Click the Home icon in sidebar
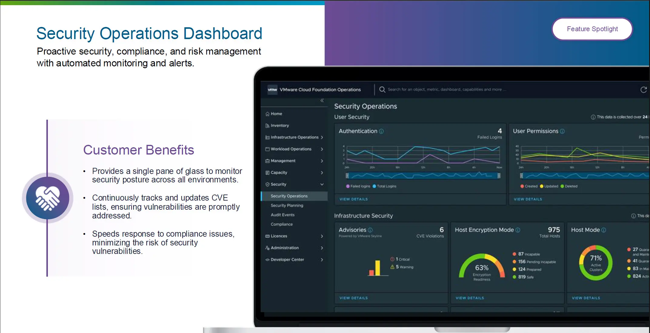 pos(267,114)
